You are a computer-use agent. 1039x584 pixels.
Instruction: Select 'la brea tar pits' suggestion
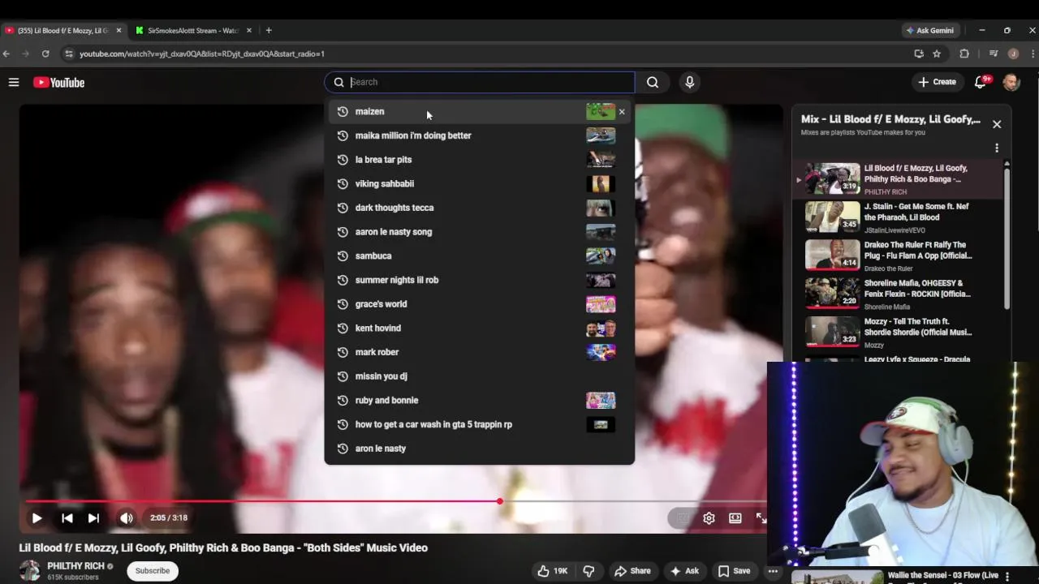pos(479,160)
